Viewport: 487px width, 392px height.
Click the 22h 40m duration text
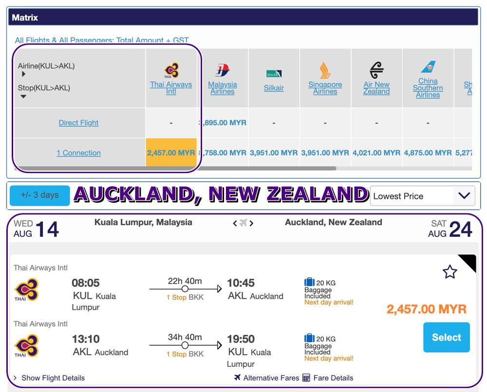185,281
